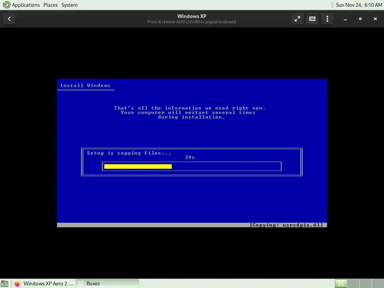The image size is (384, 288).
Task: Open the Places menu
Action: click(51, 5)
